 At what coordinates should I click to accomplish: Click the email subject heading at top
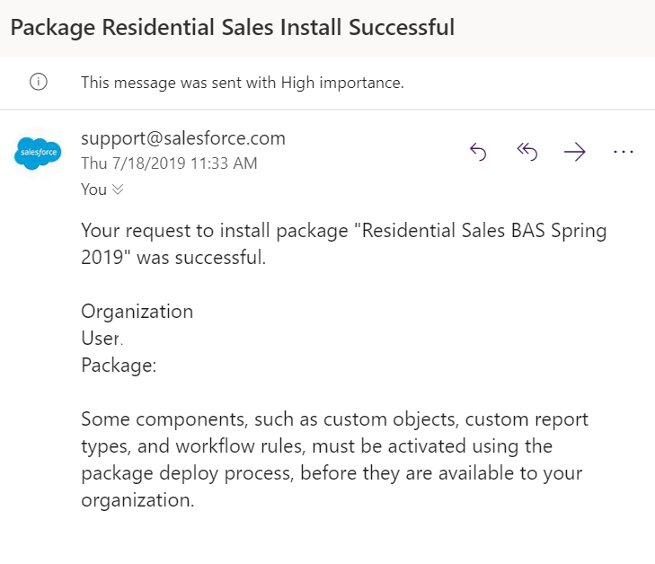coord(232,27)
